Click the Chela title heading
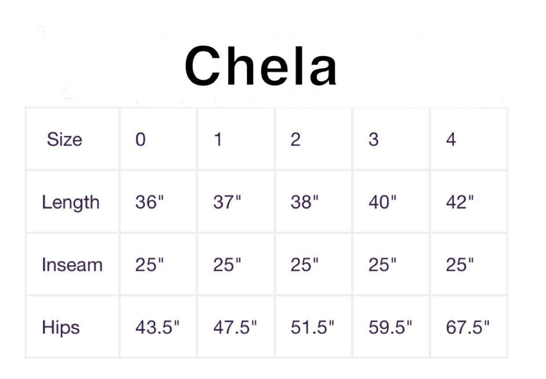This screenshot has height=379, width=546. coord(261,67)
